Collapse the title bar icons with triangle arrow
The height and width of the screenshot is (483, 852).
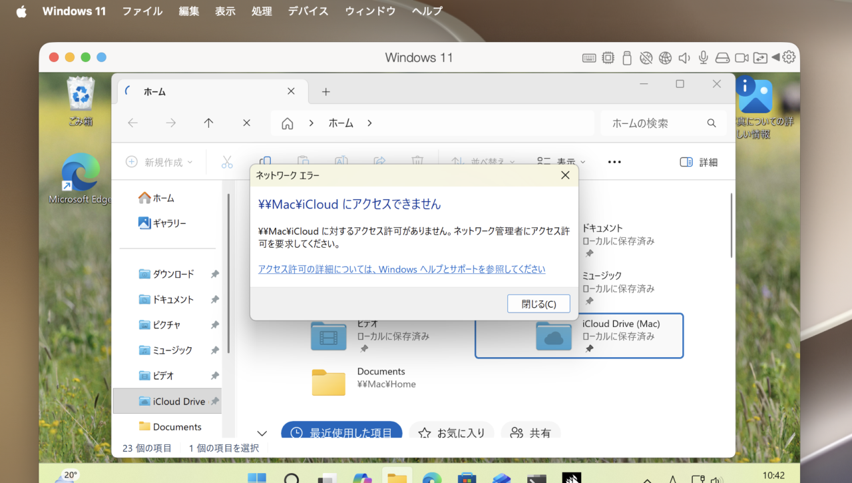point(775,58)
